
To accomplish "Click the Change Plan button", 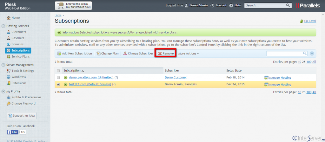I will tap(107, 53).
